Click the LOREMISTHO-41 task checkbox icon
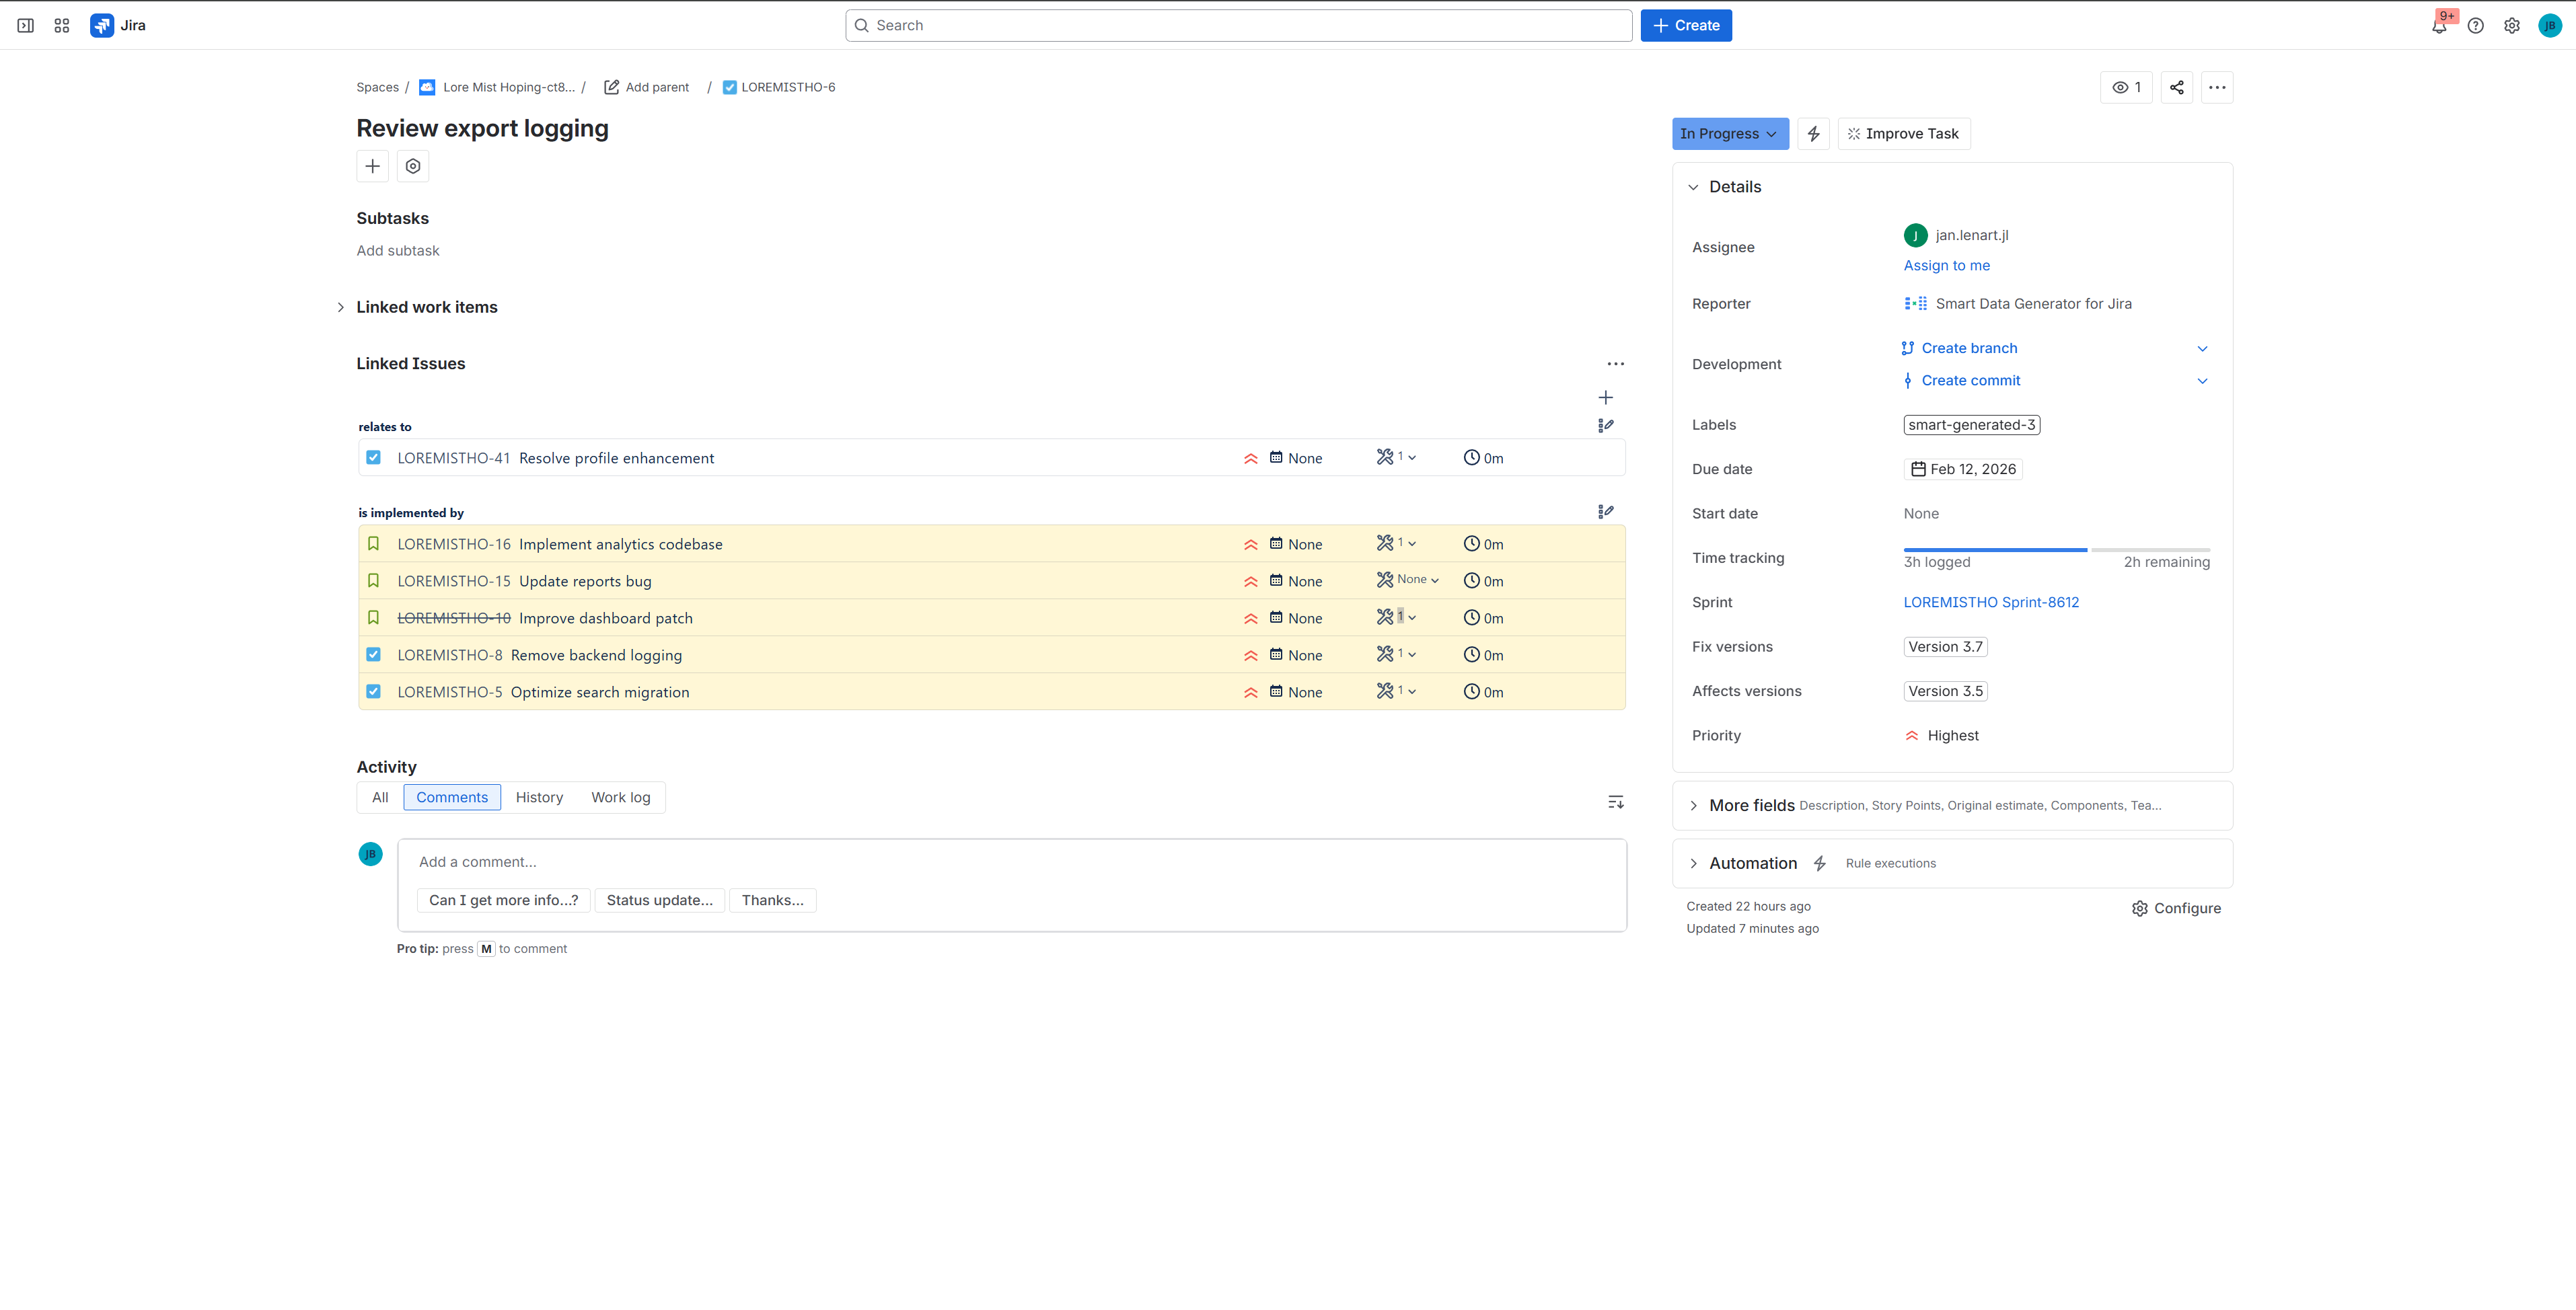The width and height of the screenshot is (2576, 1310). tap(373, 458)
